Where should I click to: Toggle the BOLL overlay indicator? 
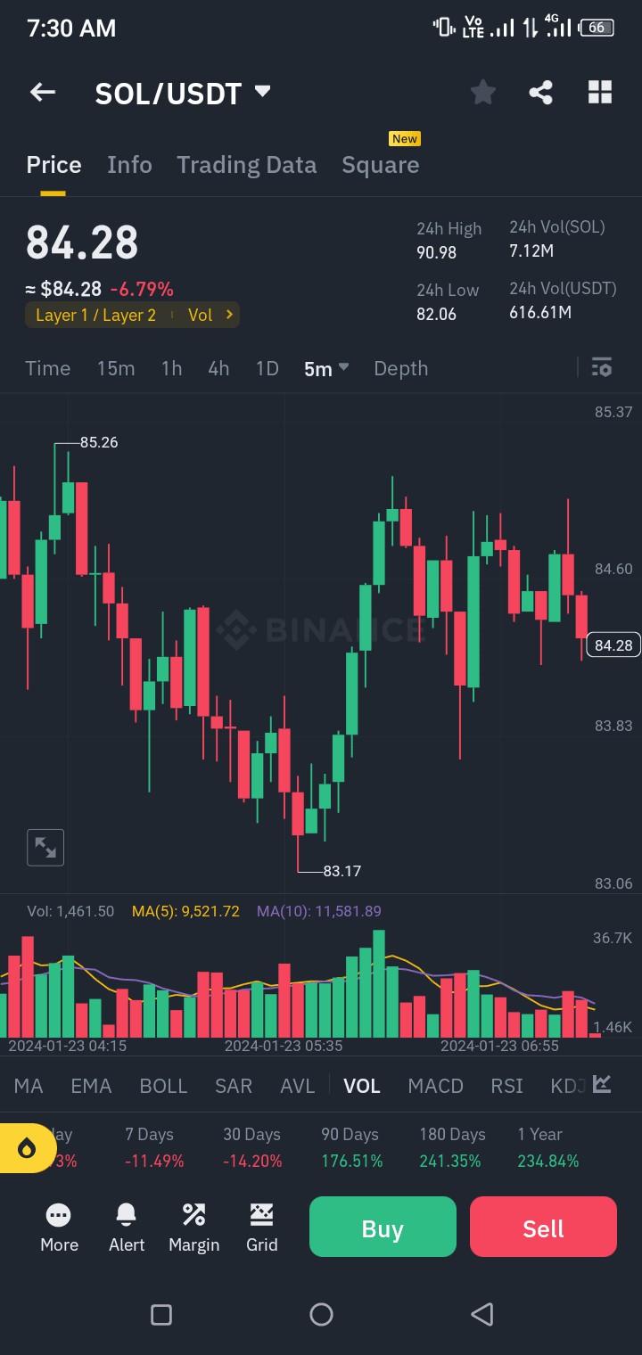163,1086
